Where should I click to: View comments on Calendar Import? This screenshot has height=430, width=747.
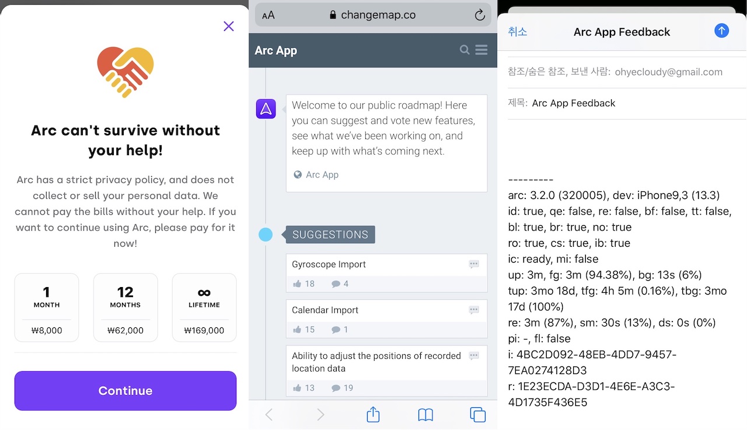pos(336,330)
